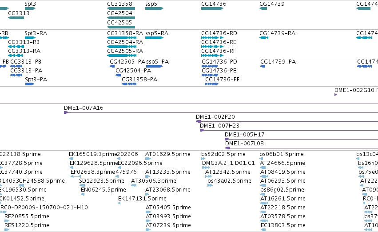378x232 pixels.
Task: Select the DME1-007L08 clone line
Action: click(302, 148)
